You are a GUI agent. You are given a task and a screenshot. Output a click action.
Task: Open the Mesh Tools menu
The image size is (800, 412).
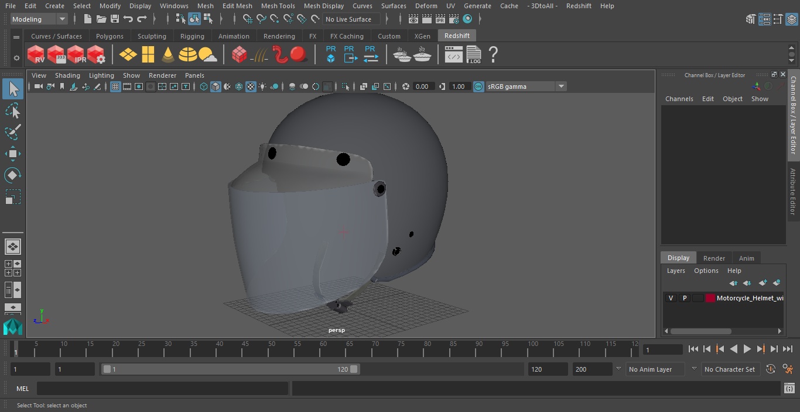278,6
